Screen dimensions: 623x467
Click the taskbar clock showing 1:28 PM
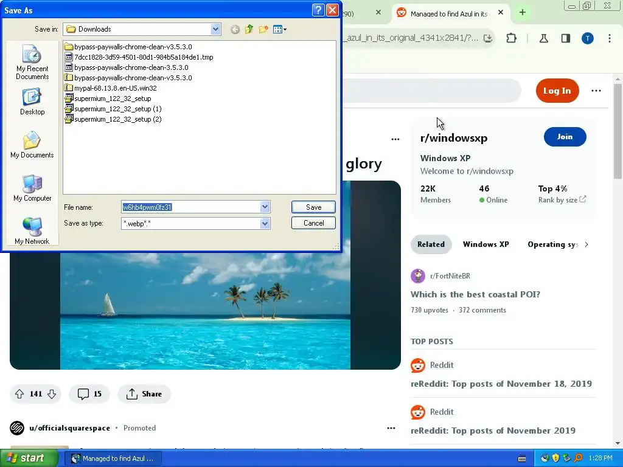tap(600, 458)
